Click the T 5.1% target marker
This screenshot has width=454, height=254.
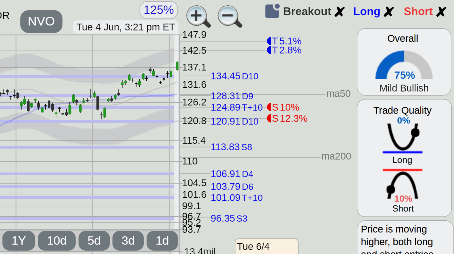coord(284,41)
